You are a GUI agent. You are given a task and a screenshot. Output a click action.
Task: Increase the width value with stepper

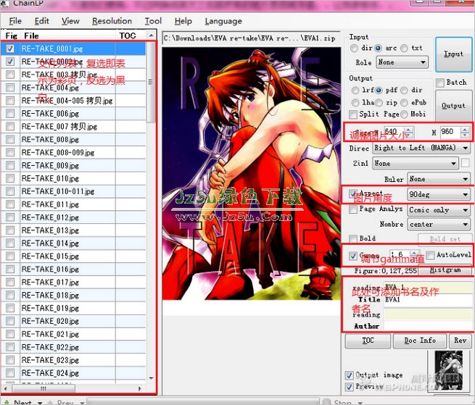coord(409,130)
